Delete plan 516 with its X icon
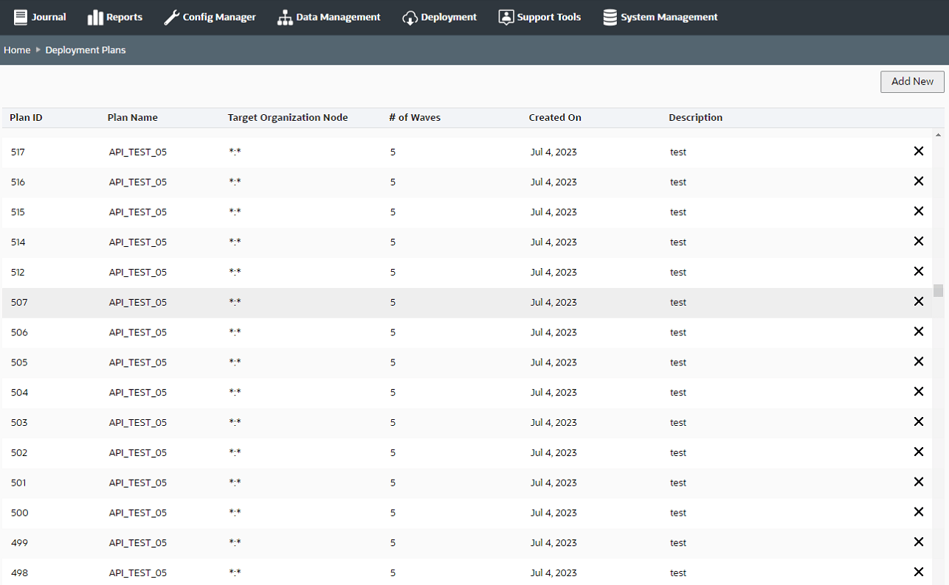Screen dimensions: 949x585 click(x=919, y=181)
